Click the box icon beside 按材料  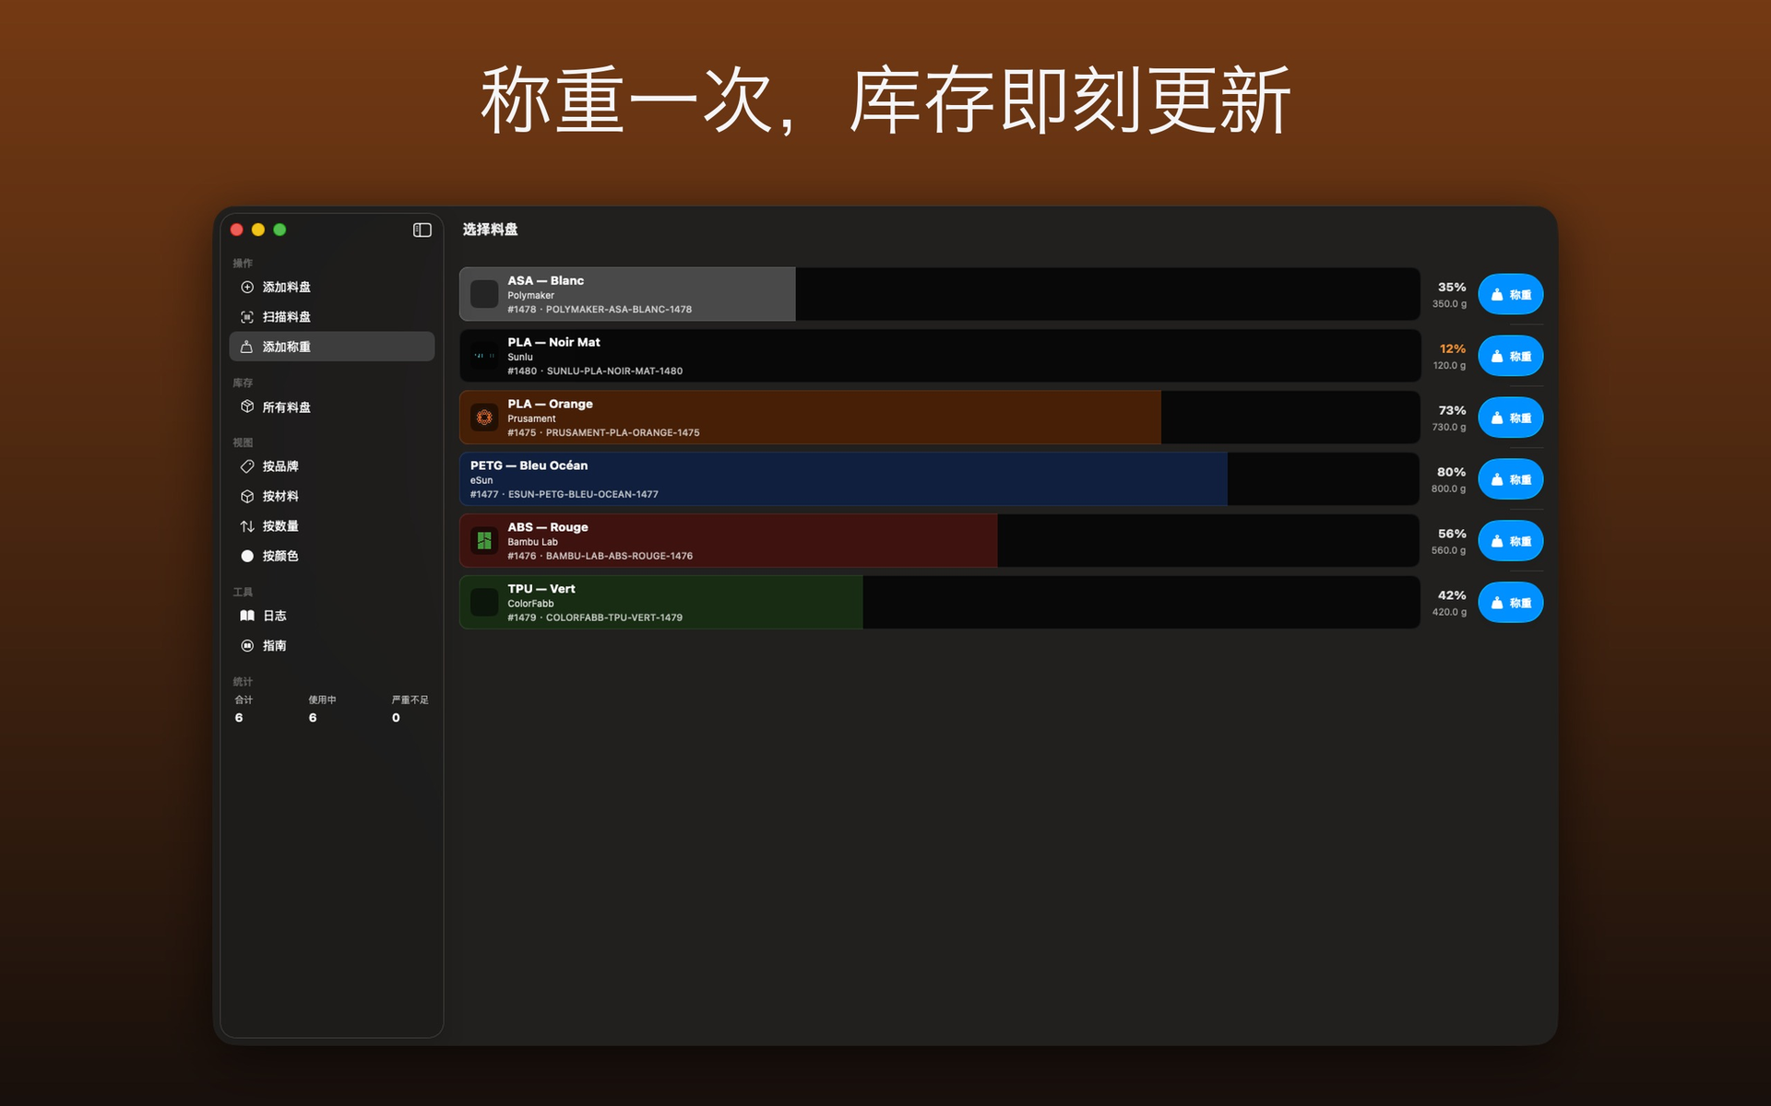[x=247, y=497]
